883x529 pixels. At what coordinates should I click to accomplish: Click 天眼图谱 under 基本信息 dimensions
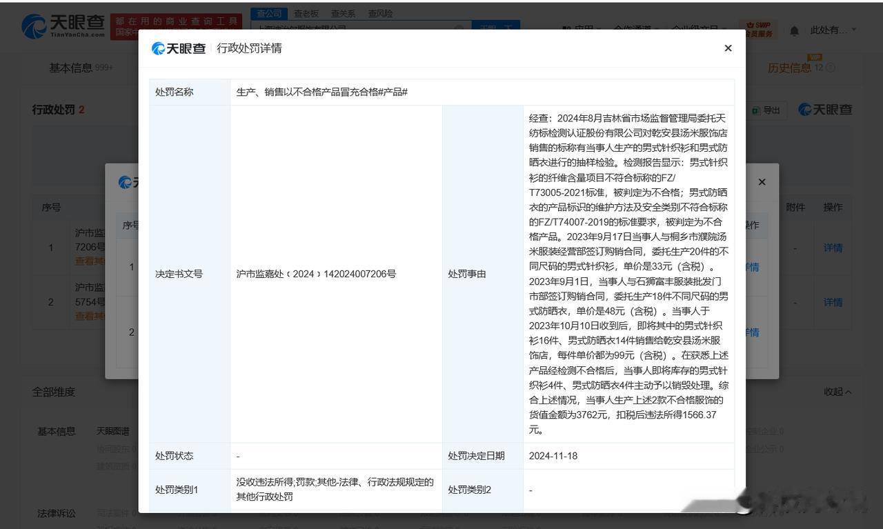(x=113, y=431)
